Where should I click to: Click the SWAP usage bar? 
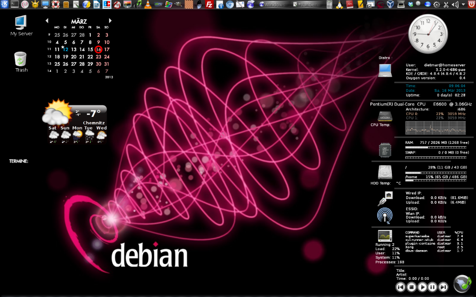point(435,157)
